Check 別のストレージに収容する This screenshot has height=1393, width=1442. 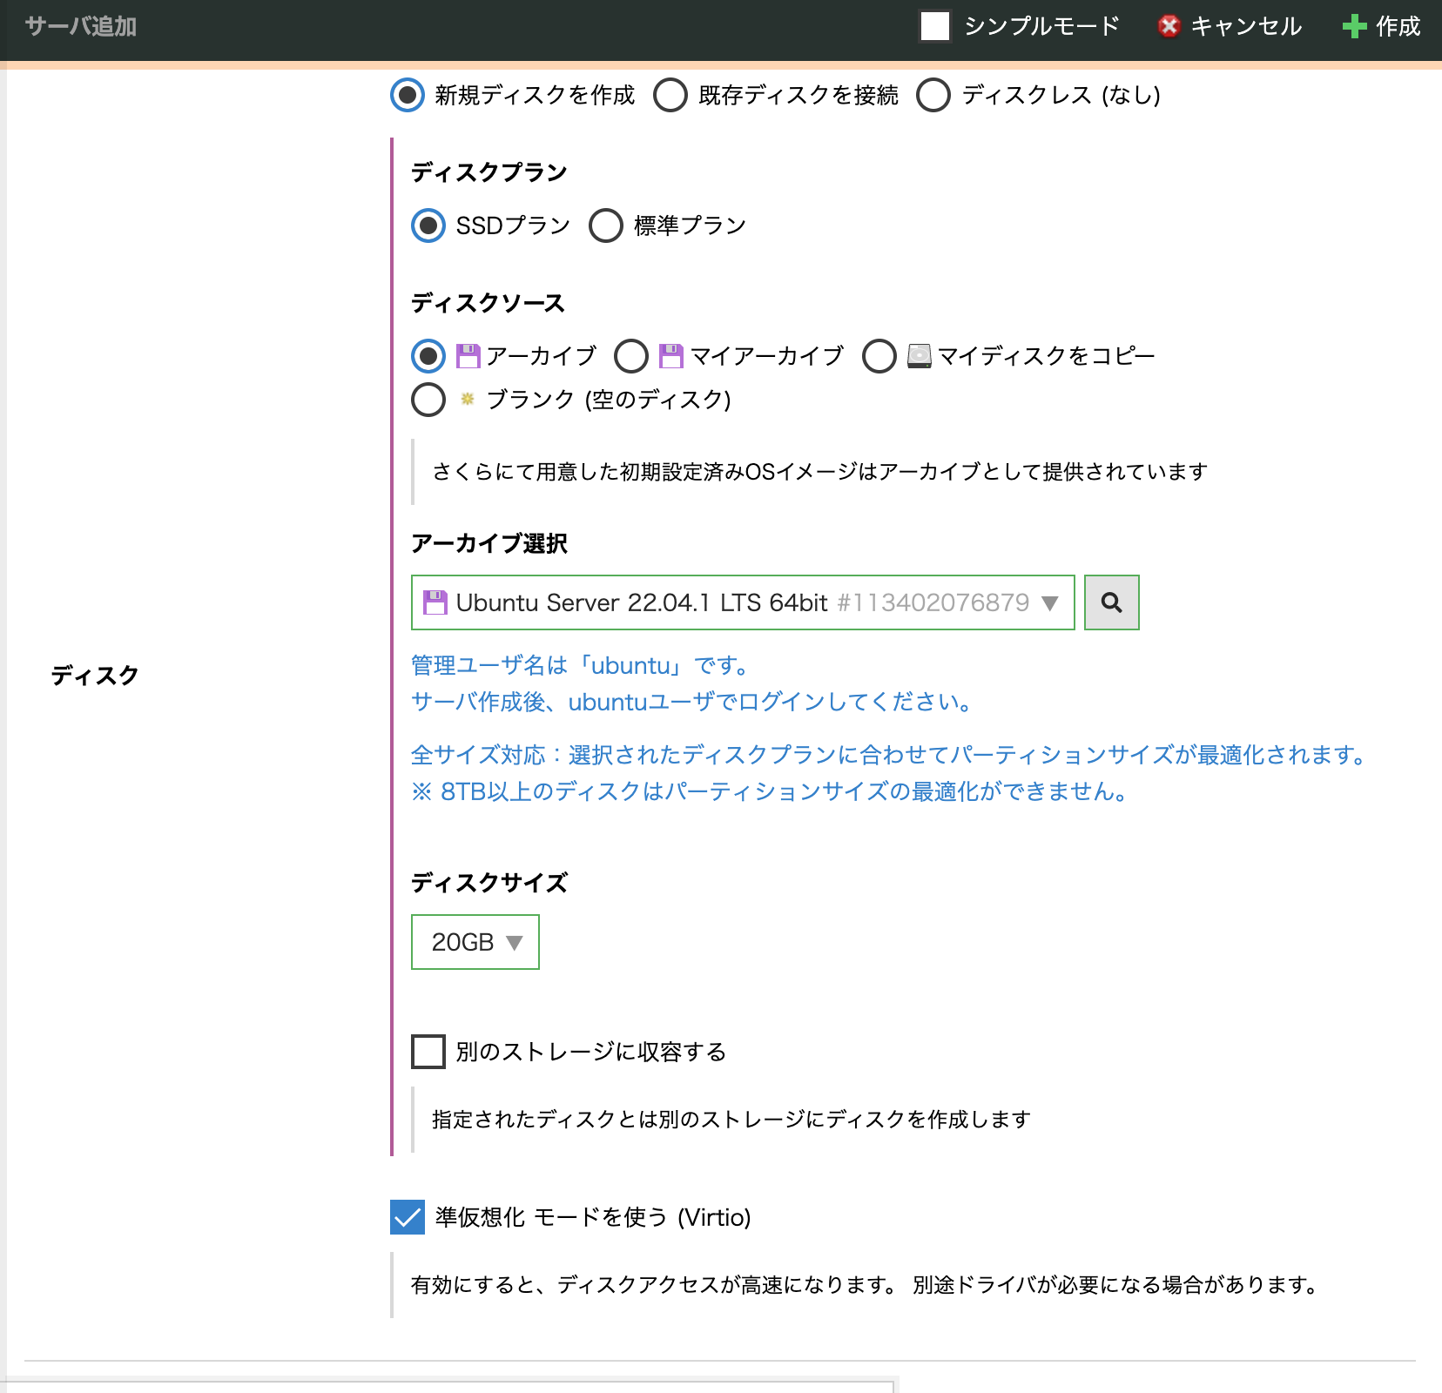pyautogui.click(x=427, y=1052)
